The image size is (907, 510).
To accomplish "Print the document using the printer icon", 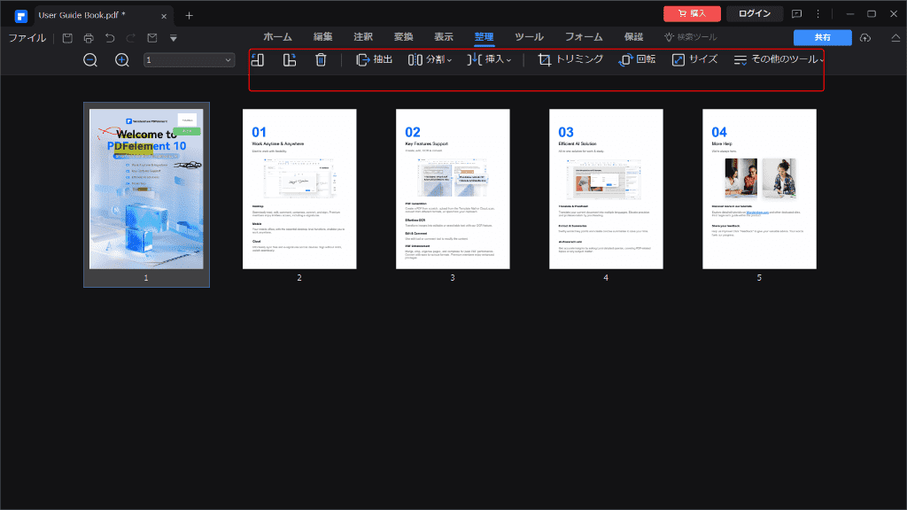I will 89,38.
